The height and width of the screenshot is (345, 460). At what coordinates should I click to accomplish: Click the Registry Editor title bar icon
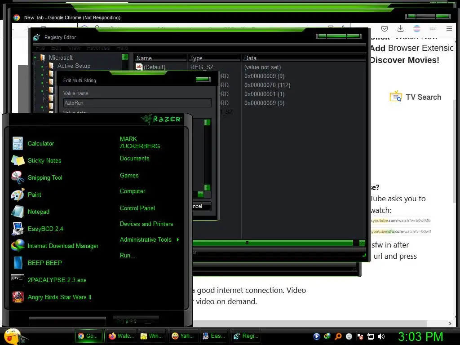(x=37, y=37)
